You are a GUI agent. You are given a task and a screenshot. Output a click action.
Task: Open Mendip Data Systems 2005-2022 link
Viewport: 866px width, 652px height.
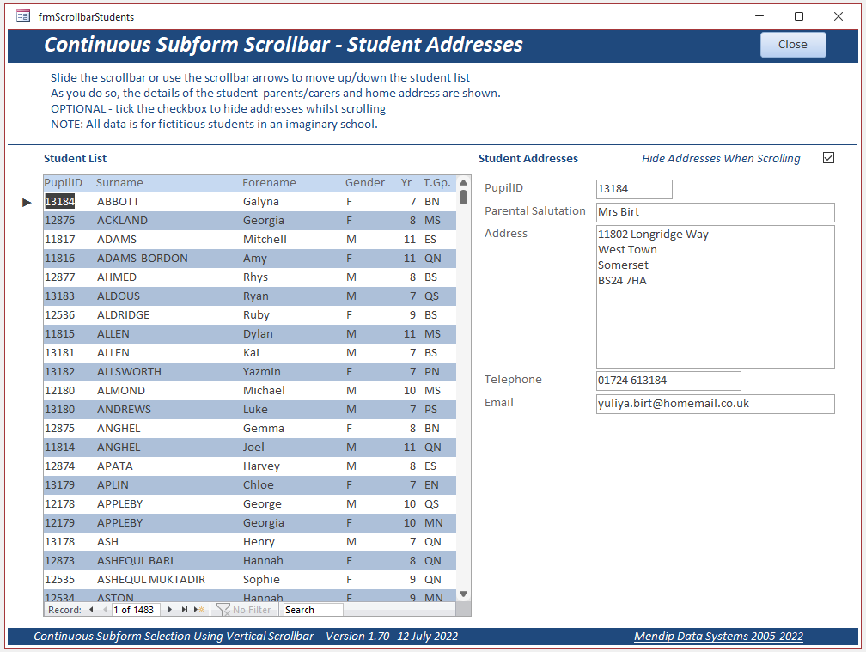click(718, 636)
